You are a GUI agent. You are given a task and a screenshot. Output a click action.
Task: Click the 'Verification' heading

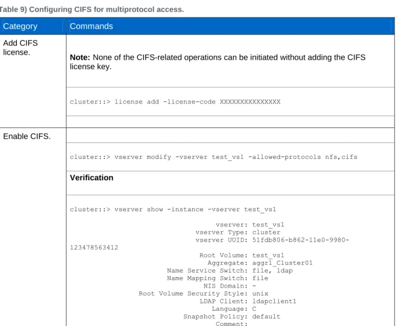coord(91,177)
